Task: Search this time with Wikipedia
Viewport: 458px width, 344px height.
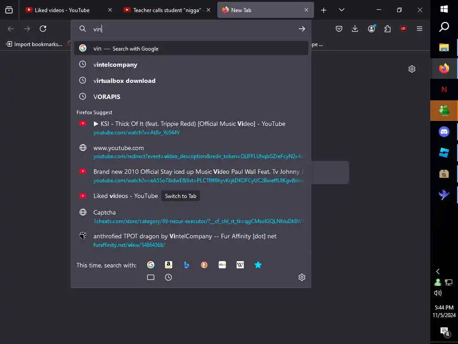Action: pos(240,265)
